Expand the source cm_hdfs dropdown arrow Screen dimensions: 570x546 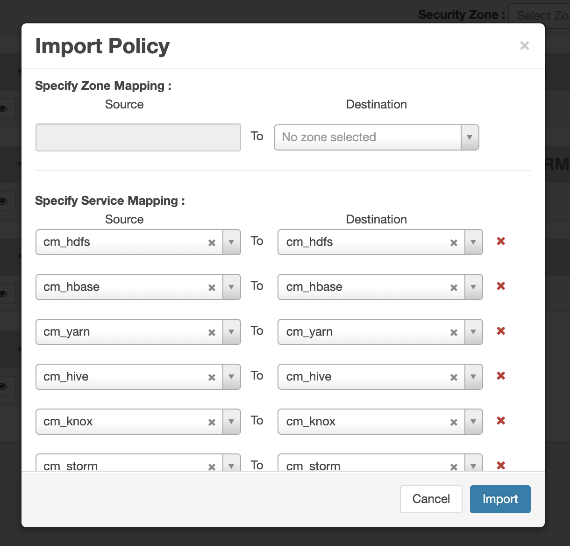click(231, 242)
